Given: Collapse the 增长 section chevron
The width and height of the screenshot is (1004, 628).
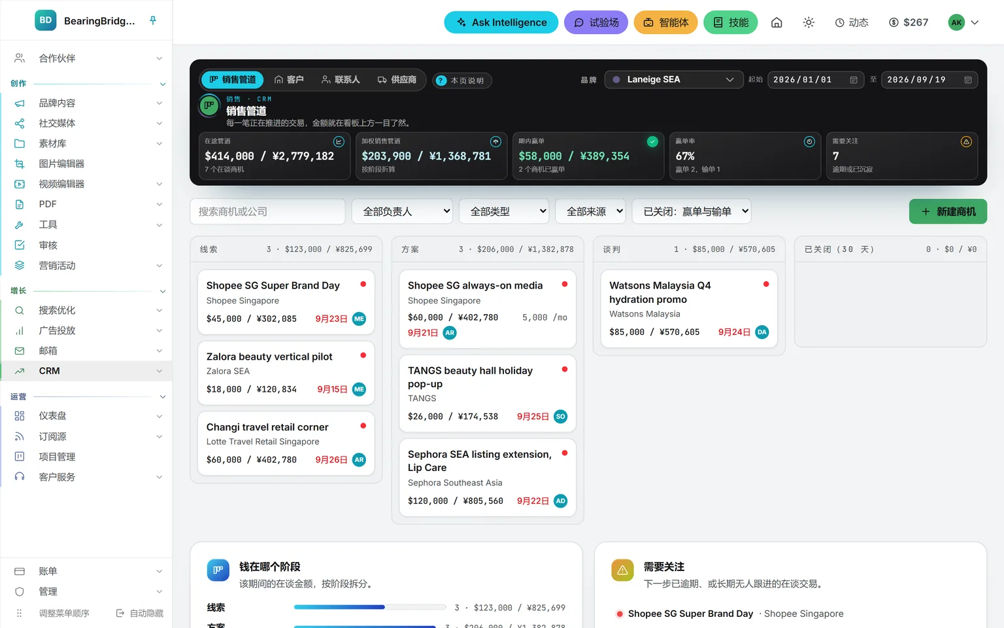Looking at the screenshot, I should (x=163, y=291).
